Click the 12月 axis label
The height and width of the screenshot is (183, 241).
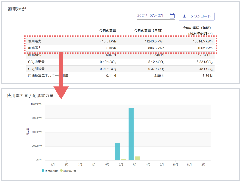tap(203, 165)
